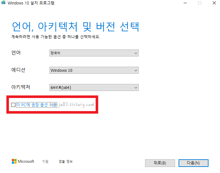This screenshot has height=173, width=220.
Task: Minimize the Windows 10 설치 프로그램 window
Action: pos(185,3)
